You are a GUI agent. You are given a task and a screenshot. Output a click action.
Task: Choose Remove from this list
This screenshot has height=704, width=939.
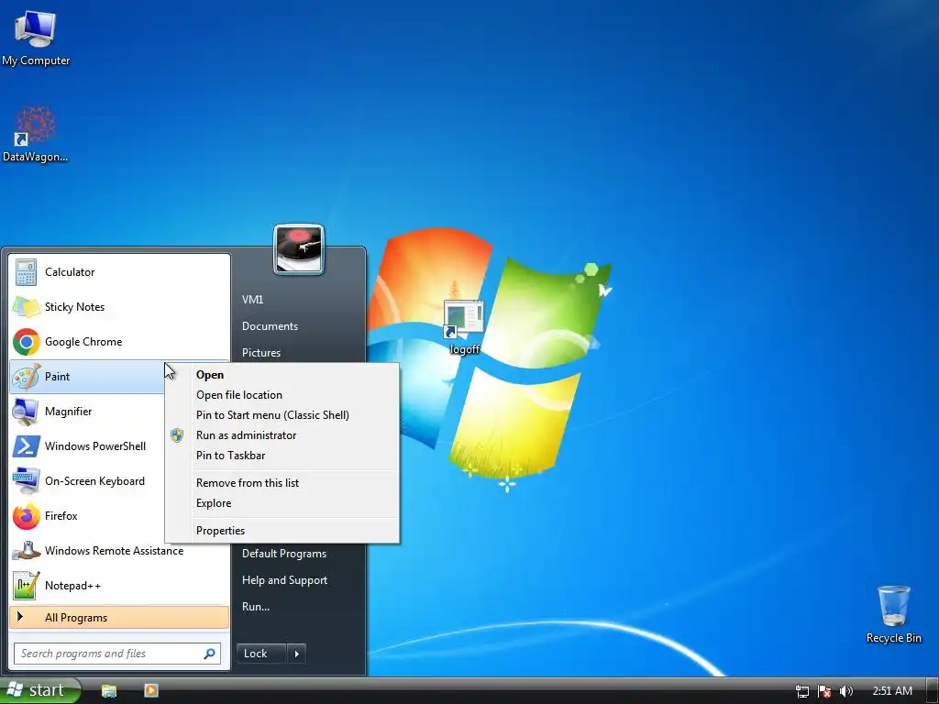282,483
